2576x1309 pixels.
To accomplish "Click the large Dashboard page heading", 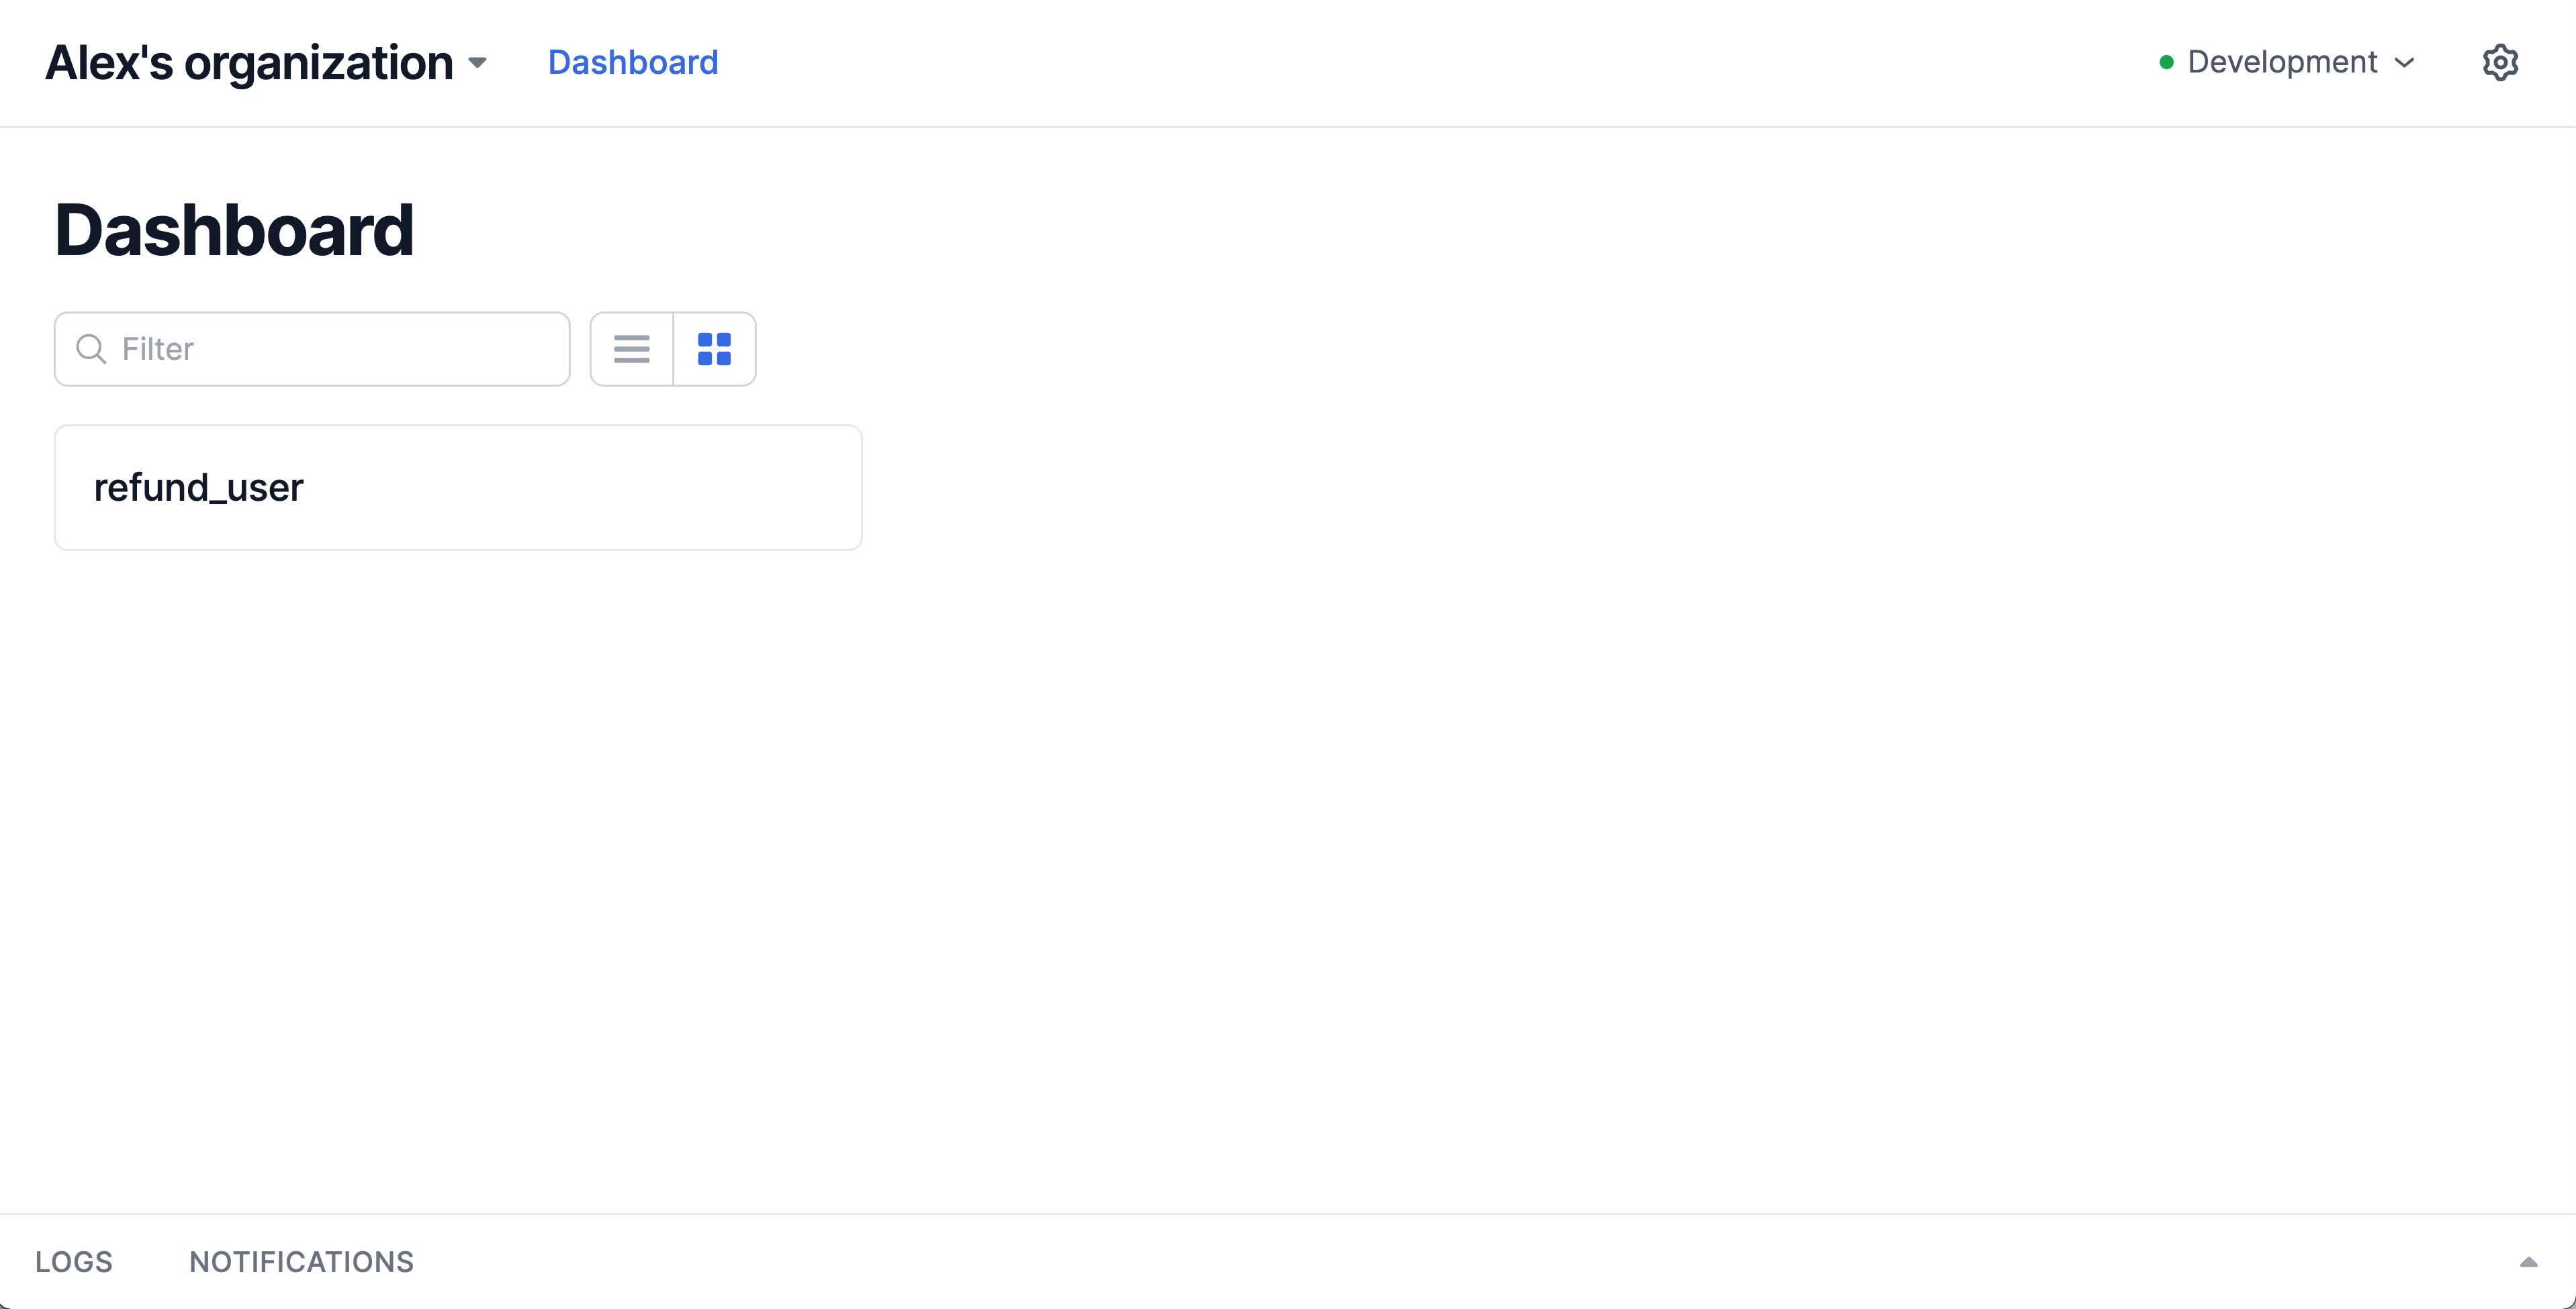I will [234, 230].
